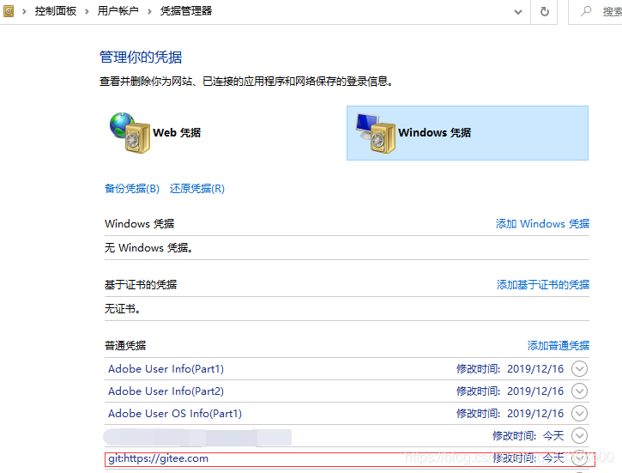622x473 pixels.
Task: Click the search magnifier icon
Action: coord(585,11)
